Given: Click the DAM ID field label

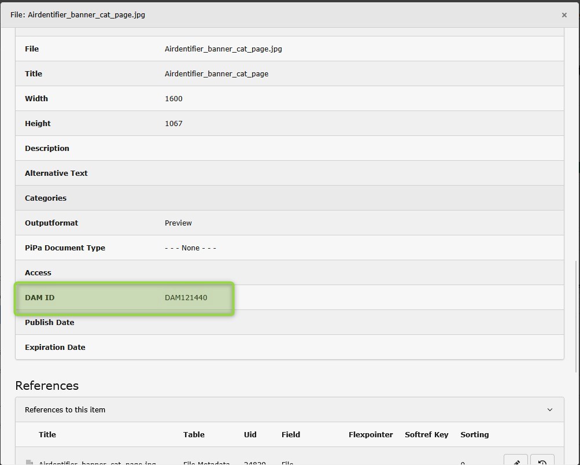Looking at the screenshot, I should coord(39,297).
